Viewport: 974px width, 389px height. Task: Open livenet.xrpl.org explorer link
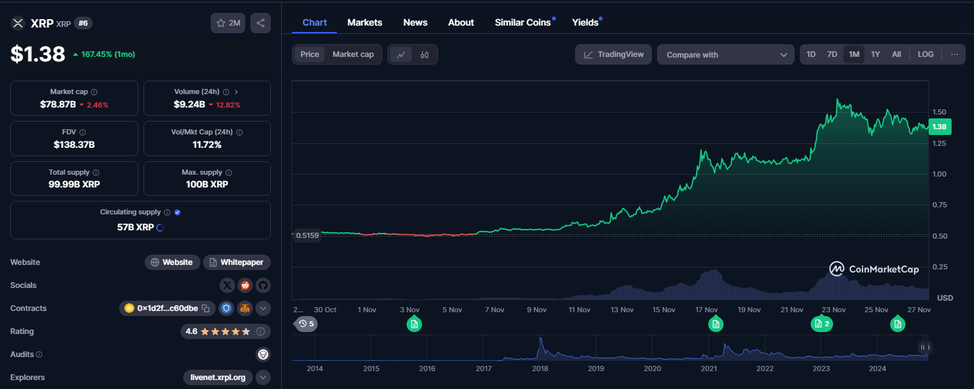(218, 377)
